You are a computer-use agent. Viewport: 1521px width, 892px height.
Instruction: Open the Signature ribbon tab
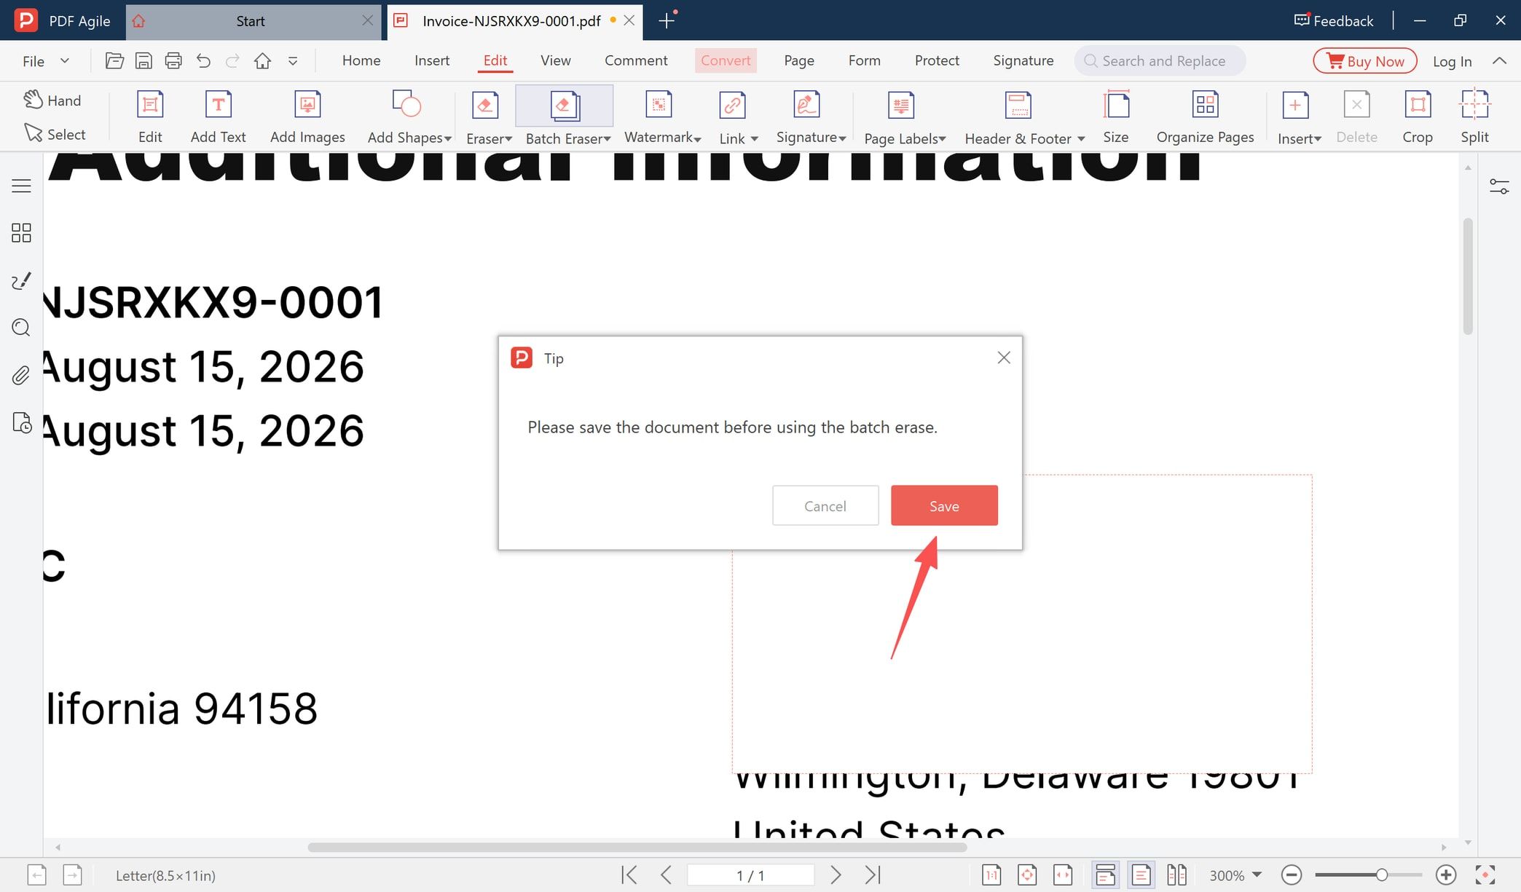point(1023,60)
